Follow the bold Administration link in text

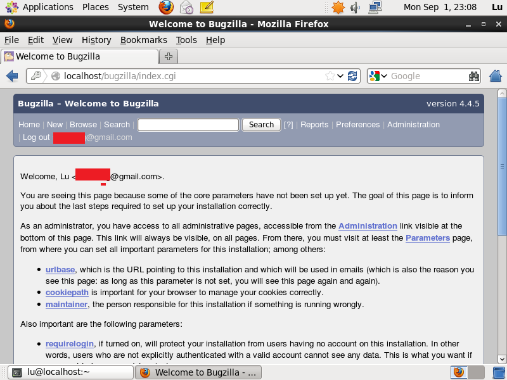[x=368, y=226]
